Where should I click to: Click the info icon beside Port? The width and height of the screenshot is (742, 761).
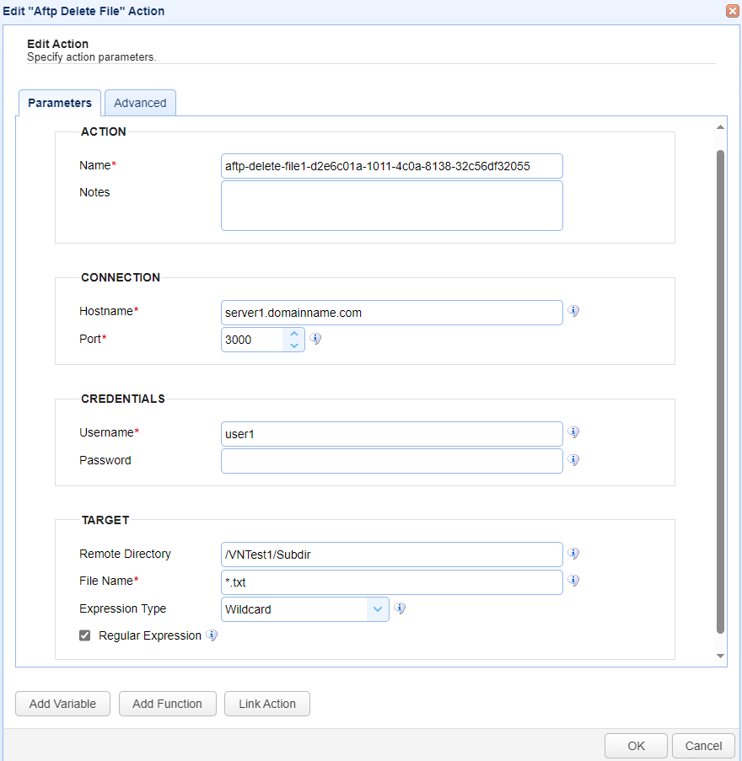315,338
